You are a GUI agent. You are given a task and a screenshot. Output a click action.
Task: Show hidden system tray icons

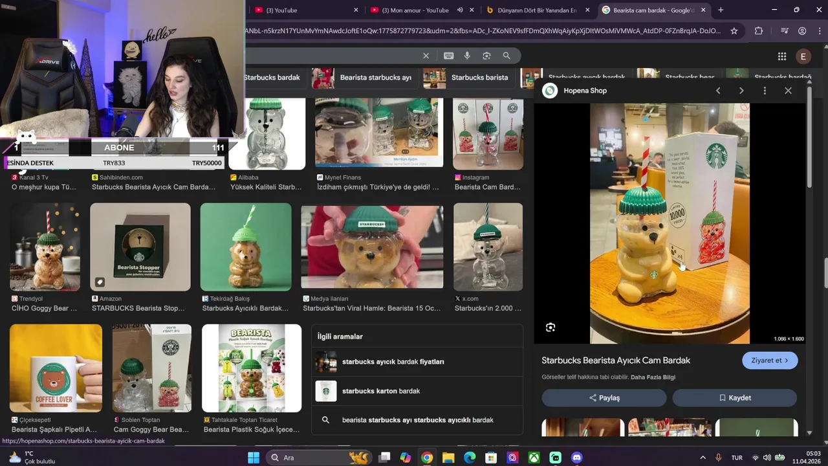click(x=703, y=458)
